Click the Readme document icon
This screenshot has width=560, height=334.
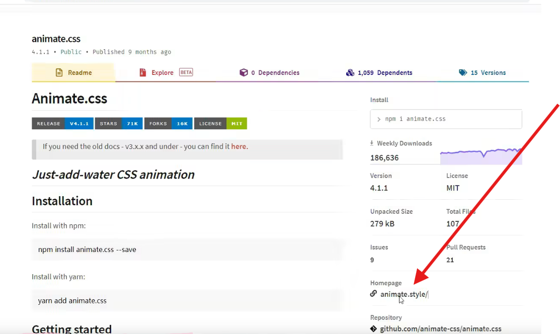pos(59,72)
